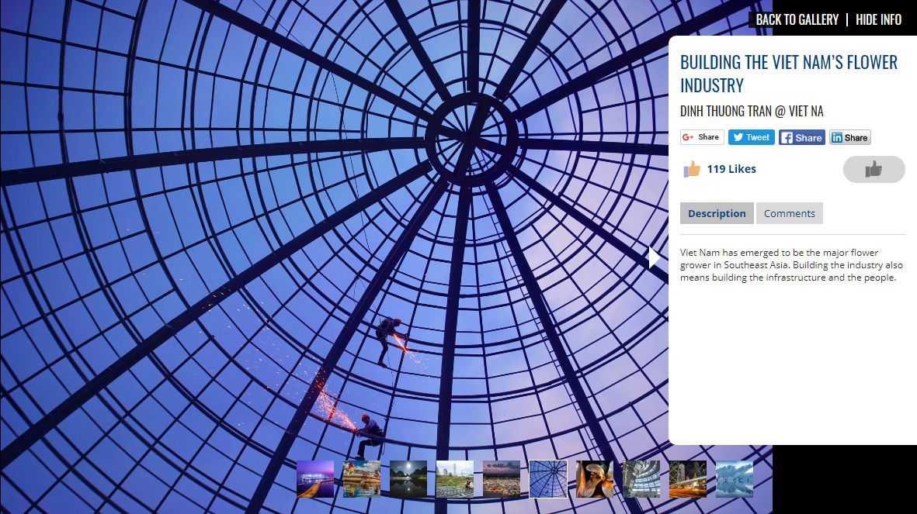Open the colorful boats thumbnail
917x514 pixels.
361,479
